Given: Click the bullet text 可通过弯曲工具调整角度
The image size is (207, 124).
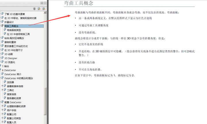Looking at the screenshot, I should coord(93,26).
